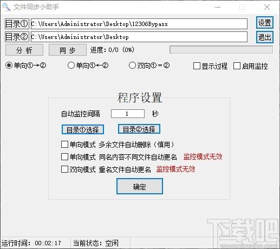Minimize the 文件同步小助手 window
This screenshot has width=280, height=249.
coord(218,7)
